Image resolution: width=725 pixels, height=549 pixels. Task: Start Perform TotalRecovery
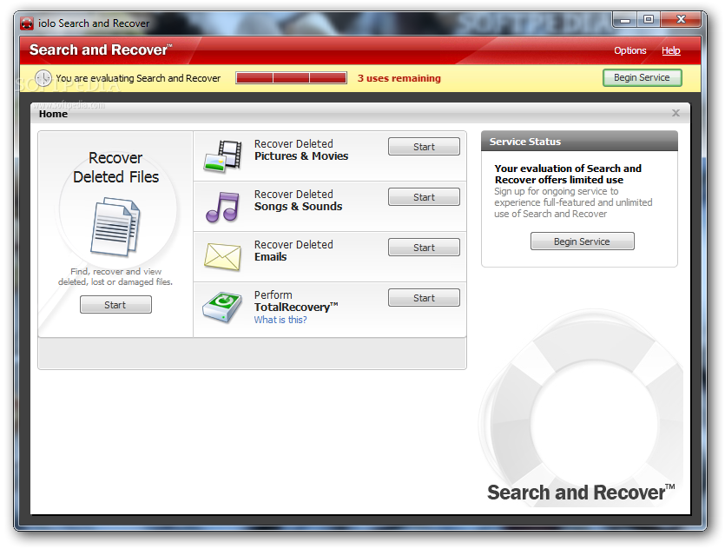pyautogui.click(x=424, y=298)
